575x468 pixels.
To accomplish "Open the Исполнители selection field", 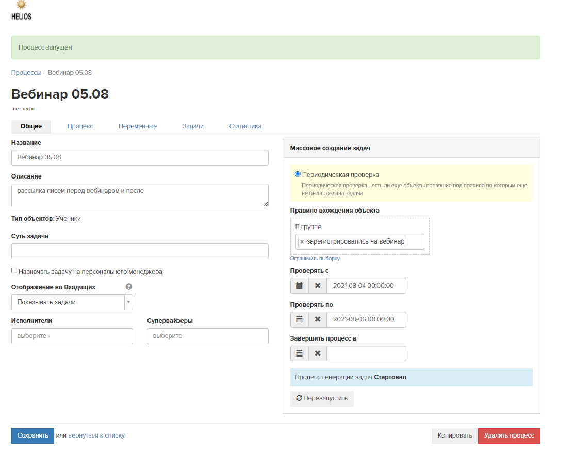I will [72, 336].
